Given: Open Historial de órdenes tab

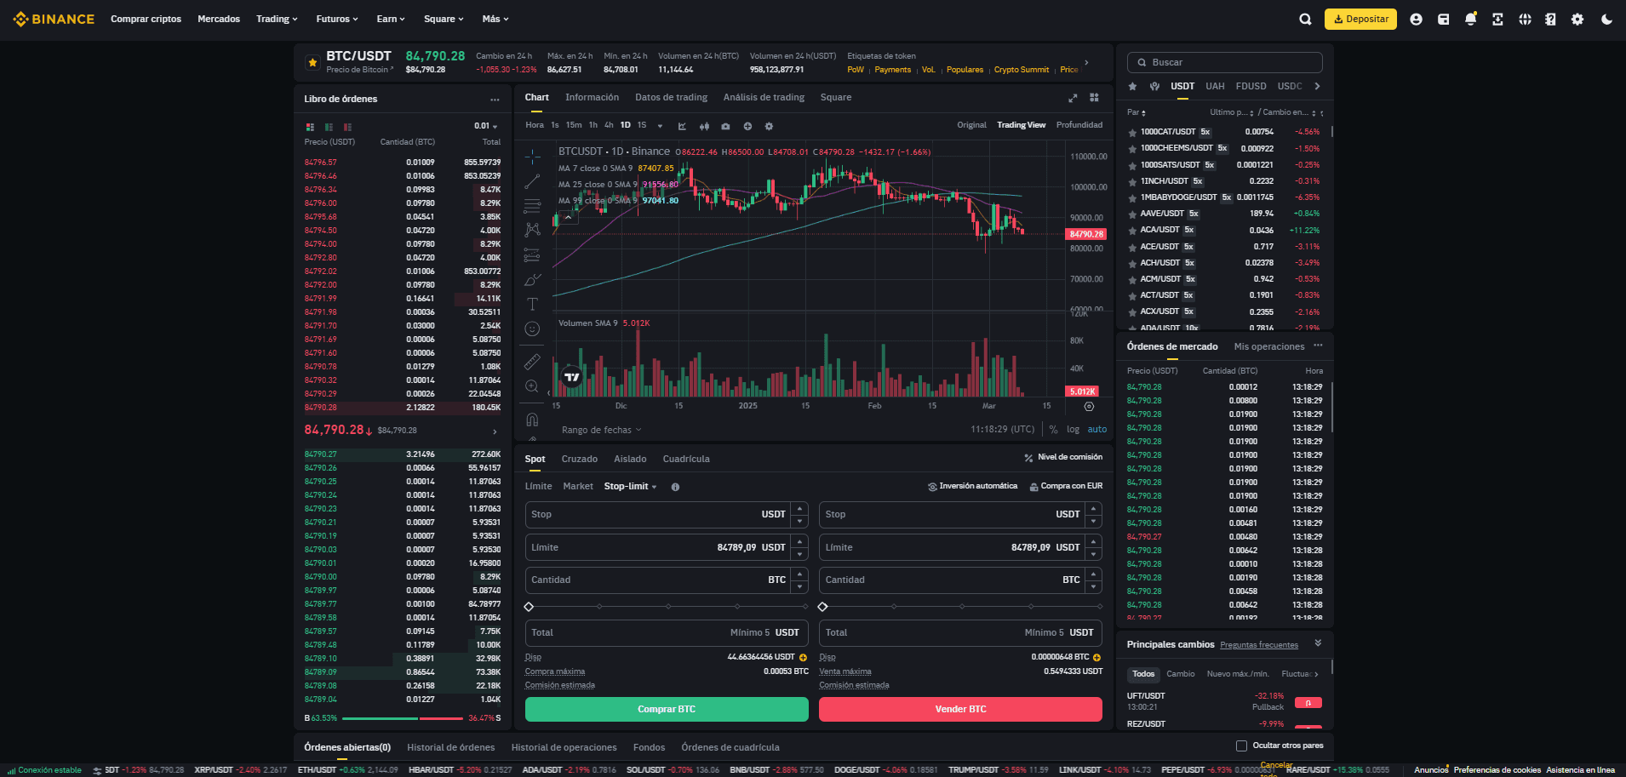Looking at the screenshot, I should (450, 747).
